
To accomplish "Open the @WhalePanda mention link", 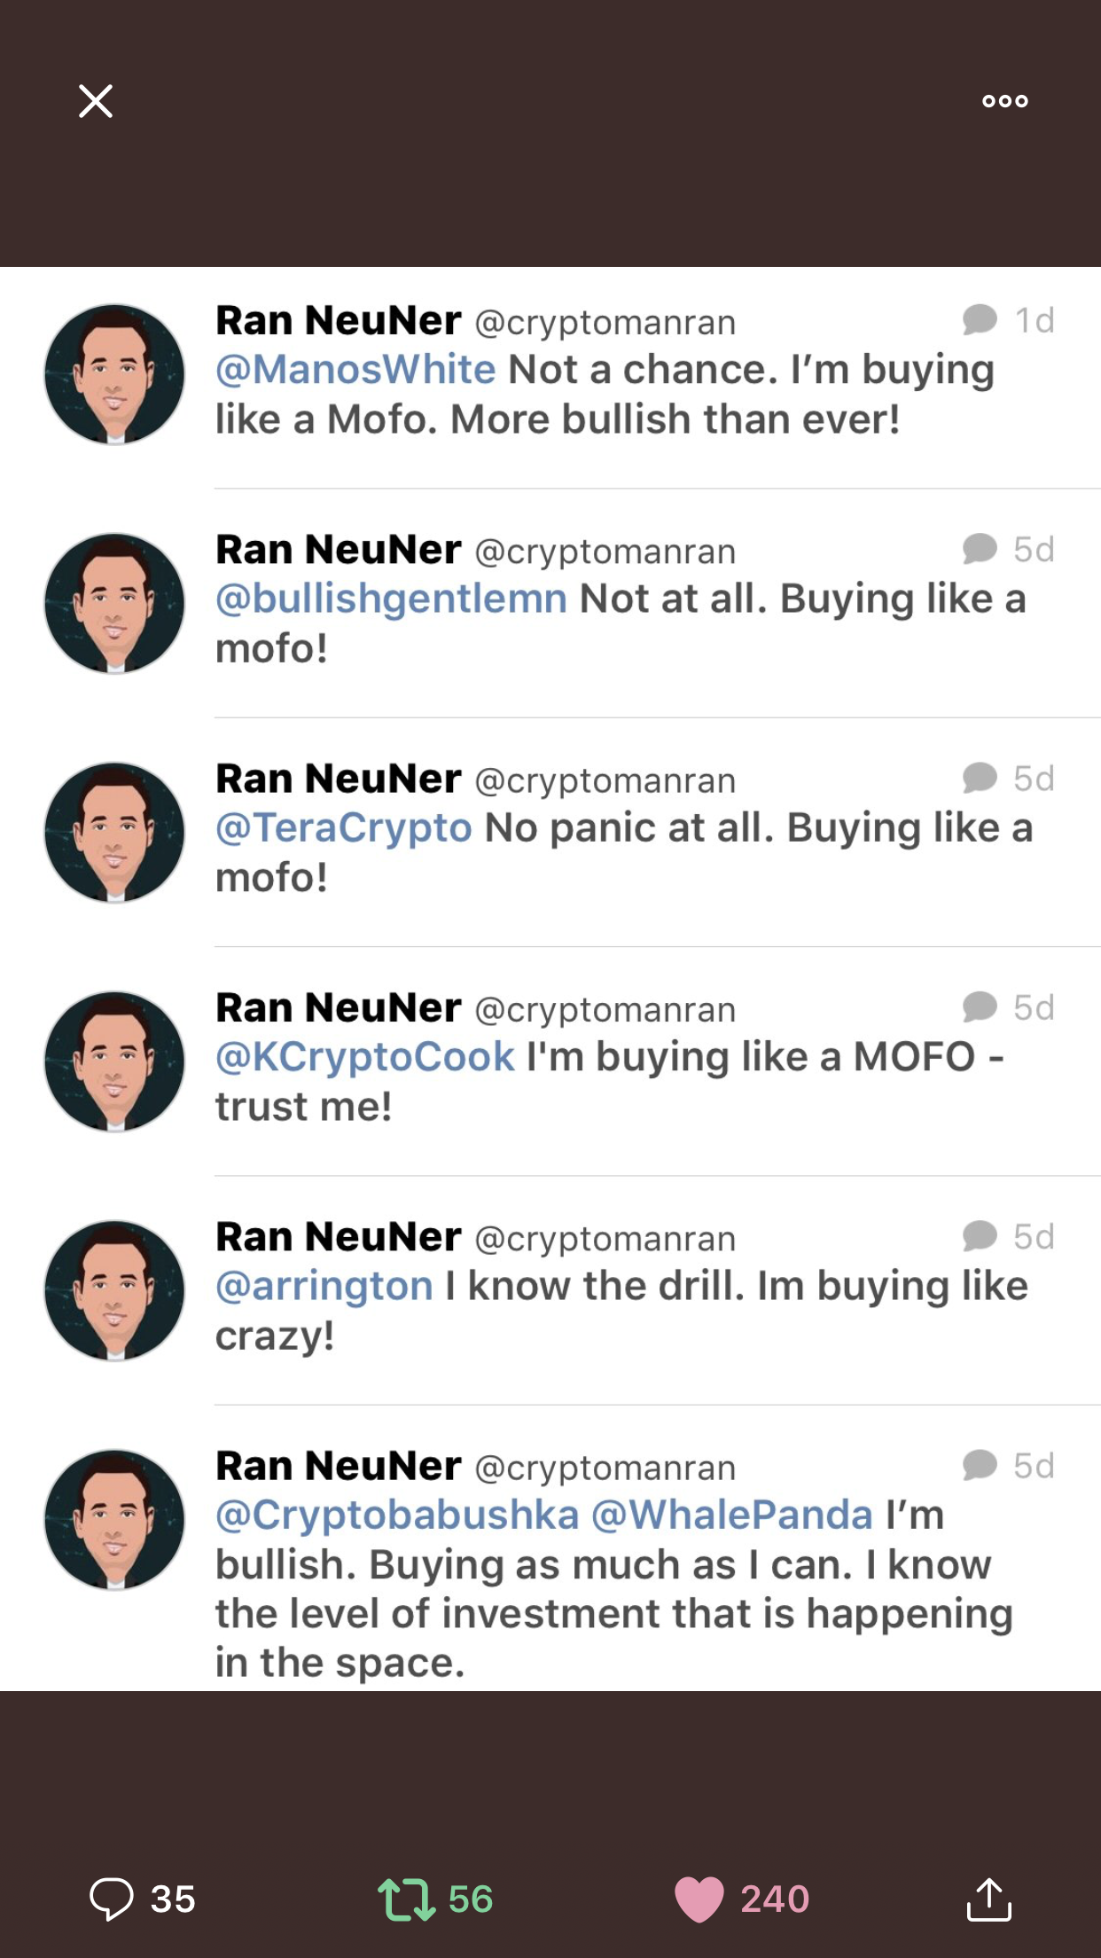I will click(732, 1515).
